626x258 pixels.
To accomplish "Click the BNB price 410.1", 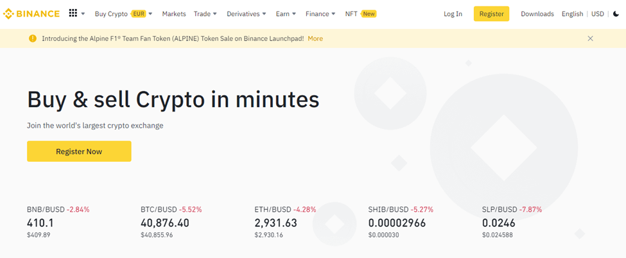I will (40, 223).
